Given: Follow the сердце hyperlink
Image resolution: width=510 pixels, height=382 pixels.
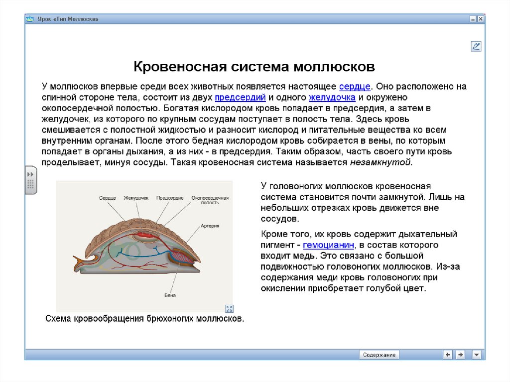Looking at the screenshot, I should click(x=354, y=86).
